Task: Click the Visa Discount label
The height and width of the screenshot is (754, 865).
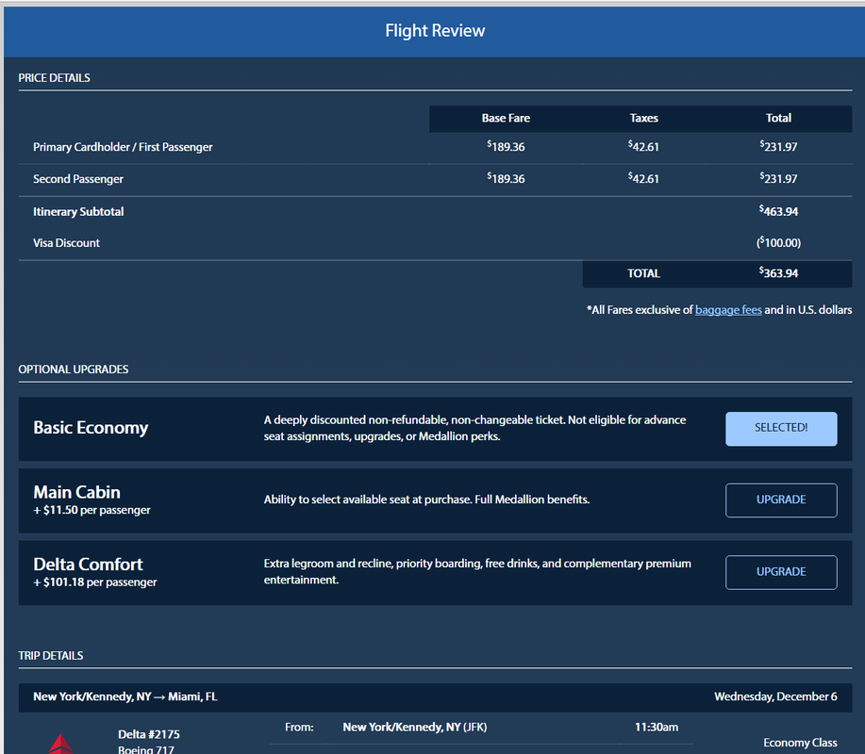Action: tap(66, 243)
